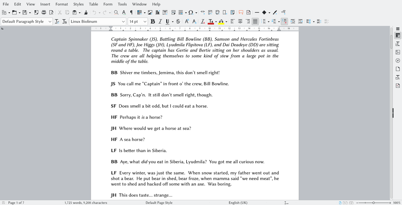Screen dimensions: 402x205
Task: Insert a chart with the chart icon
Action: (157, 12)
